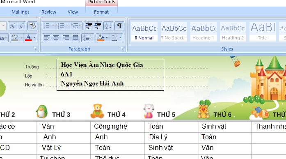This screenshot has width=286, height=159.
Task: Switch to the Review tab
Action: [49, 12]
